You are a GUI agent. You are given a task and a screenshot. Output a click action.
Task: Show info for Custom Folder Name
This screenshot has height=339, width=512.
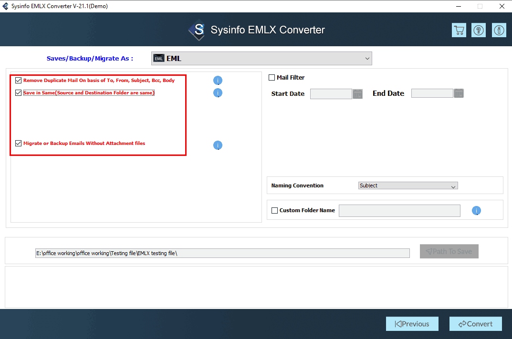(x=476, y=211)
